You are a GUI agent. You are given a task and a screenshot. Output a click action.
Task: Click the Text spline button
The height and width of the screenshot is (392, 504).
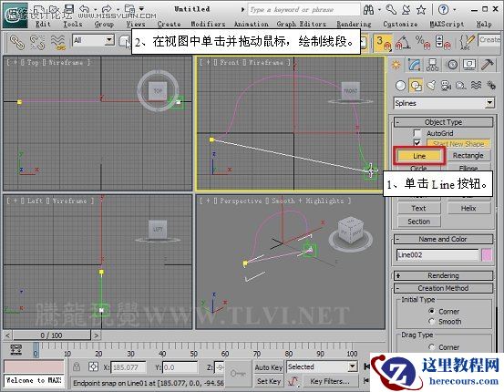pyautogui.click(x=419, y=209)
